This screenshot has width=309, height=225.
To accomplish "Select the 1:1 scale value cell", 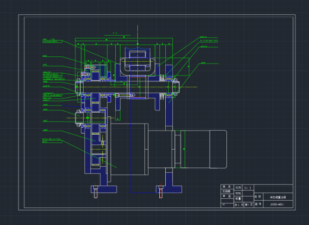I will (x=248, y=188).
